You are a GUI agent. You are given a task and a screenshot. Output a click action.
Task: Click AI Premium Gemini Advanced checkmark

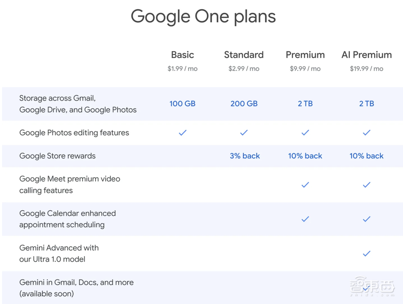pyautogui.click(x=366, y=254)
